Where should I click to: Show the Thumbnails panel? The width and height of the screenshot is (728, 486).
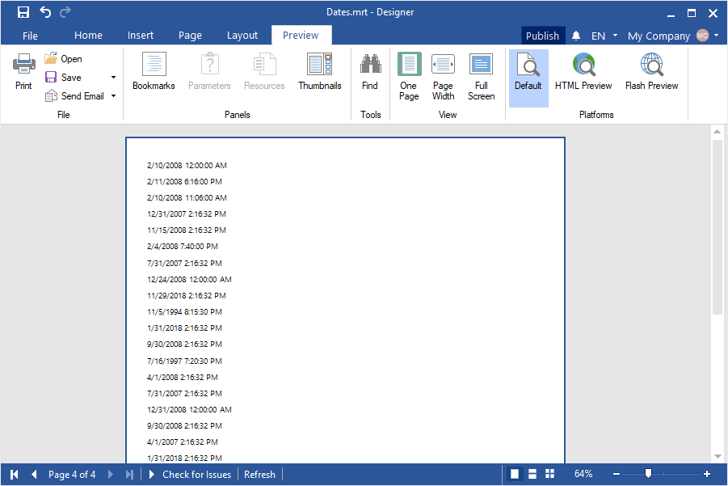[x=320, y=71]
